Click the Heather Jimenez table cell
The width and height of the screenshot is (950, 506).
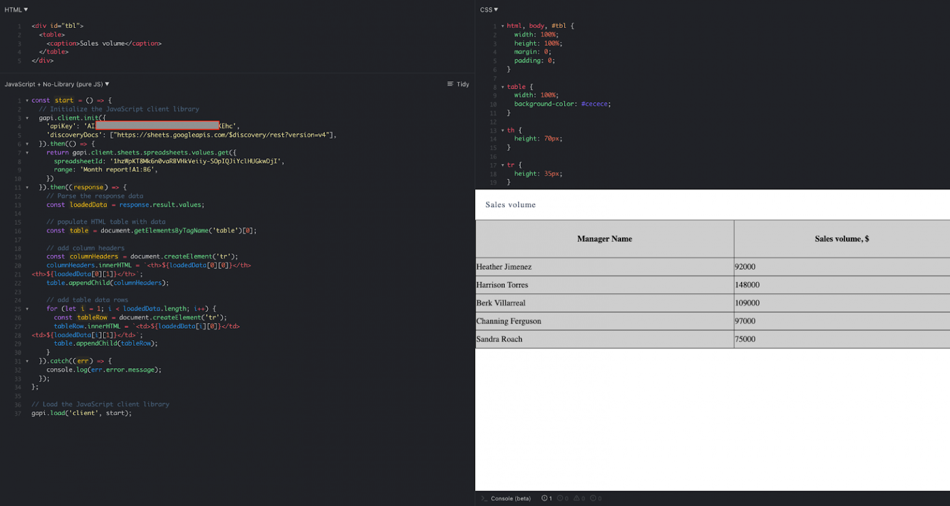504,267
